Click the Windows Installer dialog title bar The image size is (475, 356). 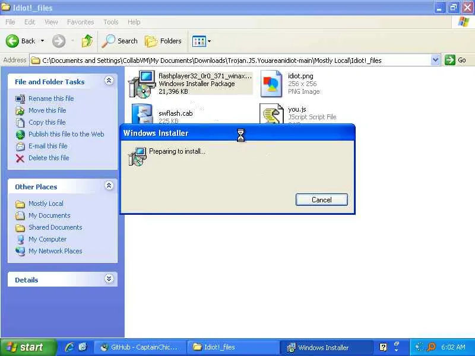(x=237, y=133)
